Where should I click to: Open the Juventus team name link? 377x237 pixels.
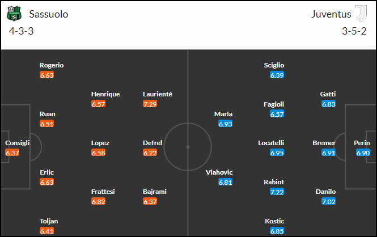(331, 14)
